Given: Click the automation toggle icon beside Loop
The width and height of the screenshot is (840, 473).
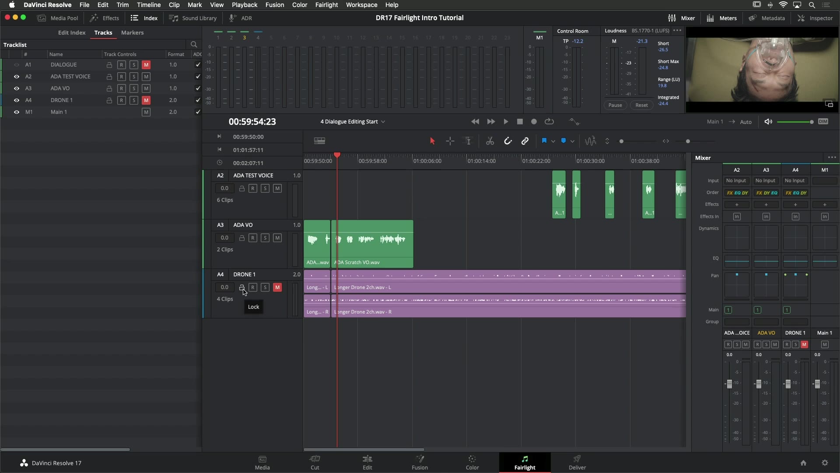Looking at the screenshot, I should (574, 122).
